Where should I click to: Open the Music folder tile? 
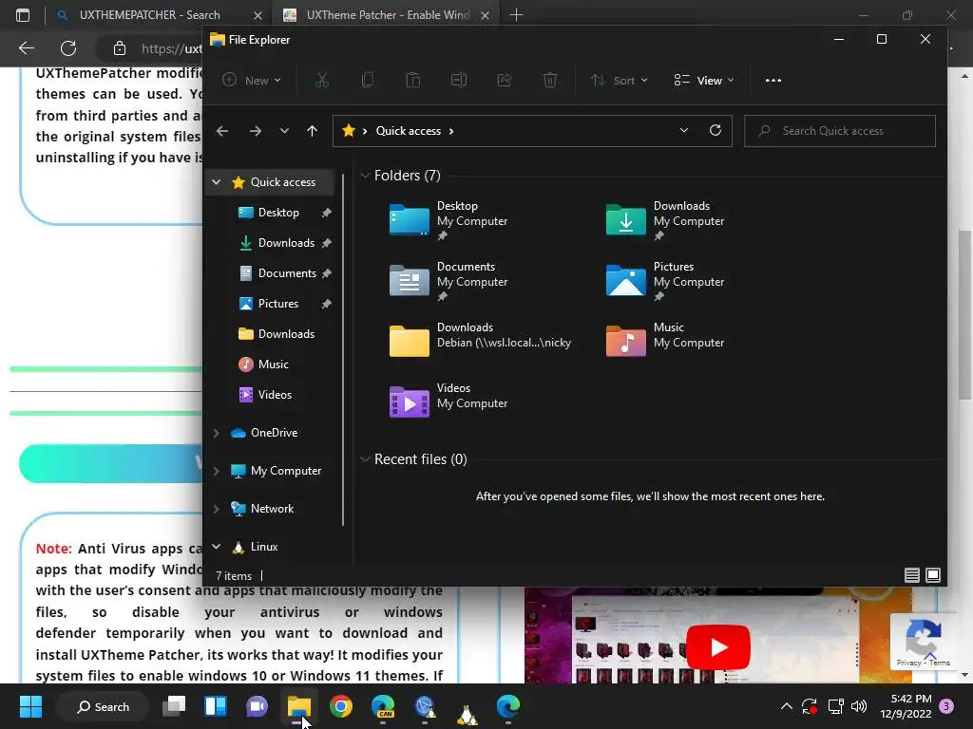[665, 341]
